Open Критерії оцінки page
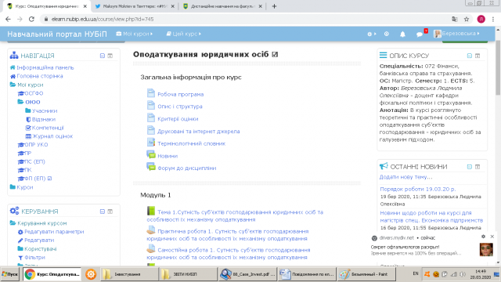Image resolution: width=501 pixels, height=282 pixels. (x=178, y=119)
